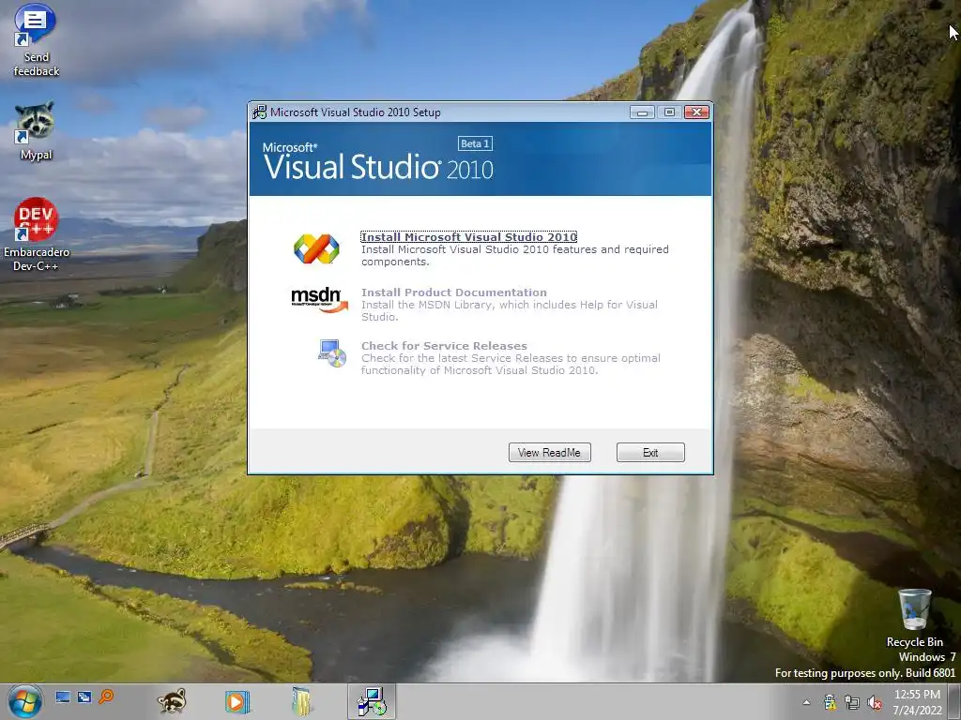Click Visual Studio Setup taskbar button
This screenshot has width=961, height=720.
pos(372,701)
